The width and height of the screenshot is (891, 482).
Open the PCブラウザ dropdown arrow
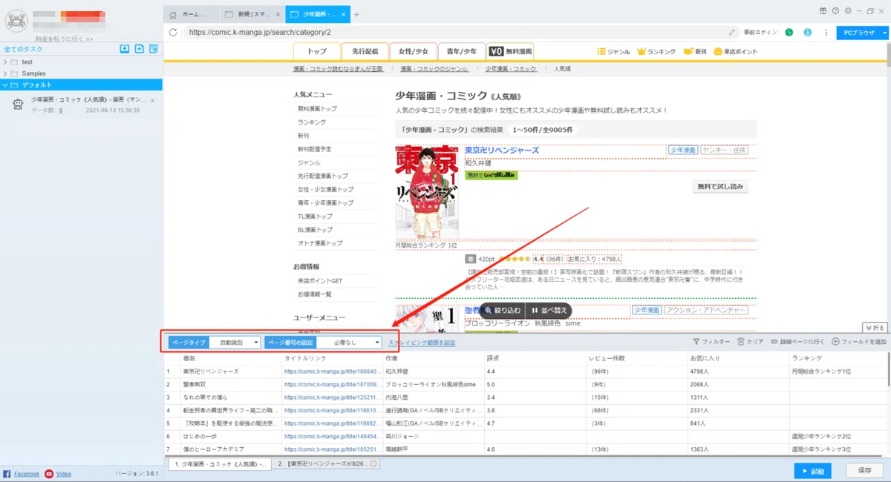pyautogui.click(x=884, y=33)
